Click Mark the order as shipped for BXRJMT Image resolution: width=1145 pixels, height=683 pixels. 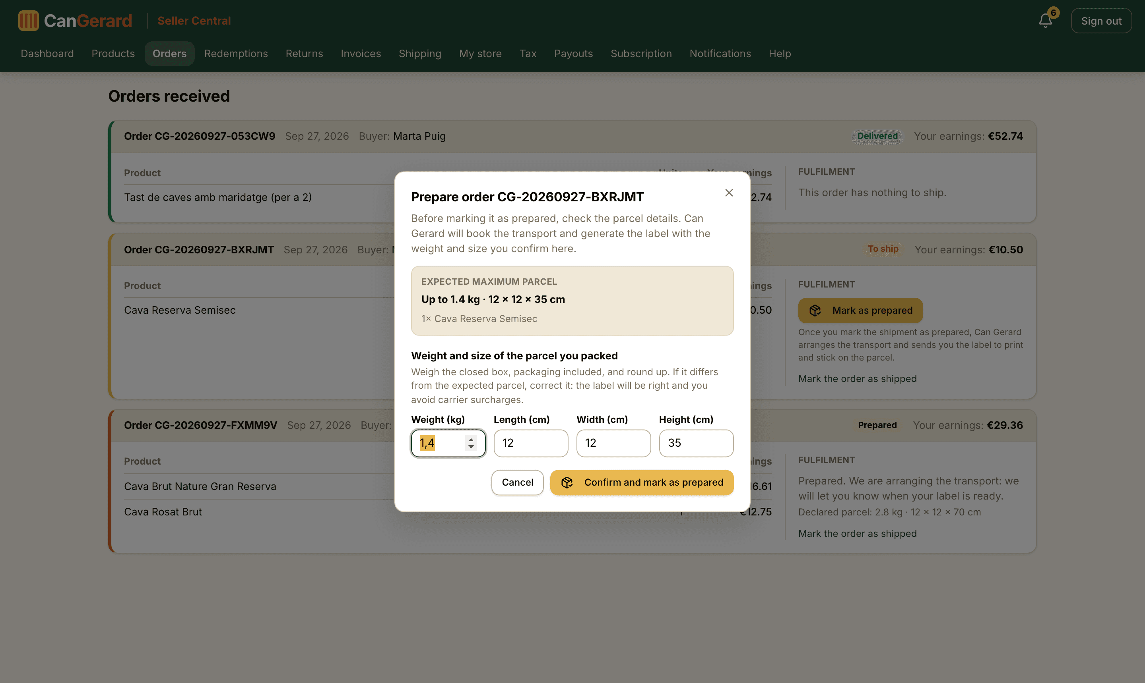(x=857, y=379)
